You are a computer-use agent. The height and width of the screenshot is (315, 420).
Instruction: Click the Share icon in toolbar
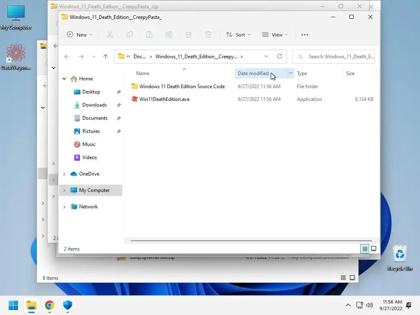(x=189, y=34)
